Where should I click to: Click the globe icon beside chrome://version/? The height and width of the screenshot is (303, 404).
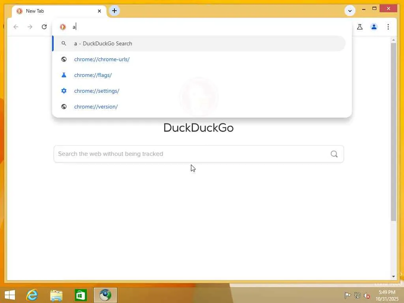[x=64, y=107]
